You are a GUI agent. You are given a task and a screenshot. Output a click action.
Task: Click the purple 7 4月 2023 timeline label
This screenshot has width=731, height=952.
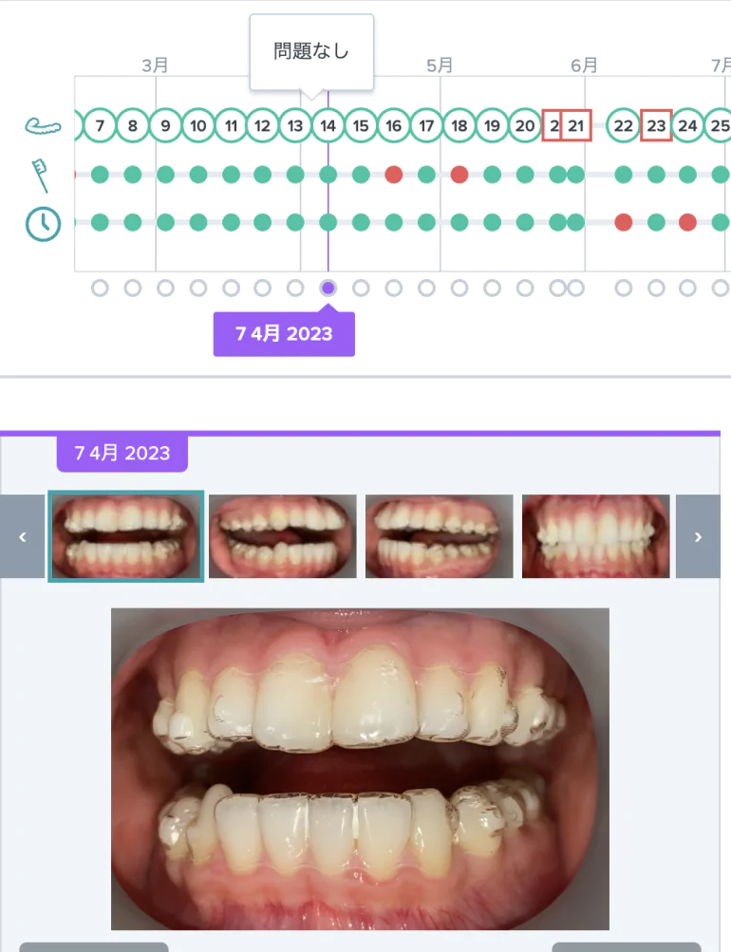tap(284, 334)
